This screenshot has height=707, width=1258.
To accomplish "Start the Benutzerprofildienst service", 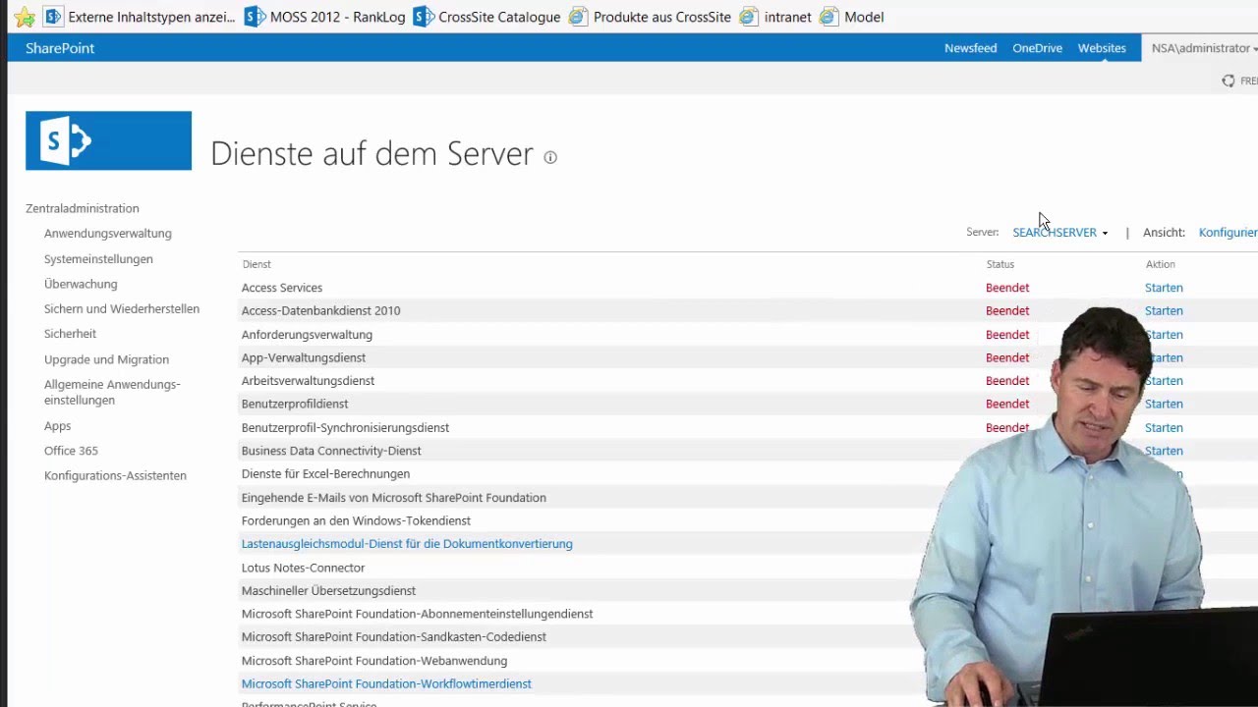I will [x=1164, y=404].
